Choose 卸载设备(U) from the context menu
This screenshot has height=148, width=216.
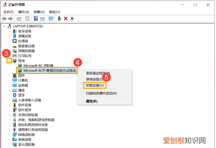tap(95, 85)
